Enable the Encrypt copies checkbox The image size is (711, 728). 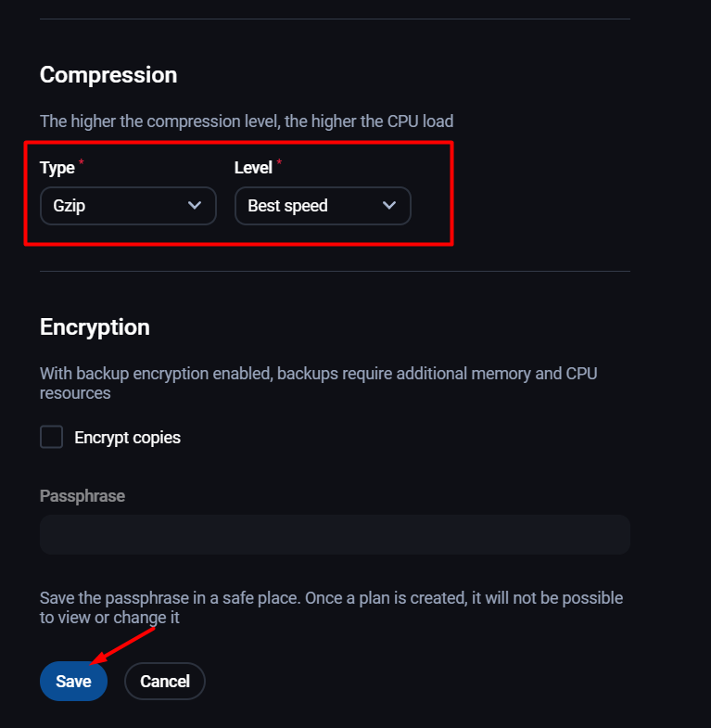tap(51, 437)
